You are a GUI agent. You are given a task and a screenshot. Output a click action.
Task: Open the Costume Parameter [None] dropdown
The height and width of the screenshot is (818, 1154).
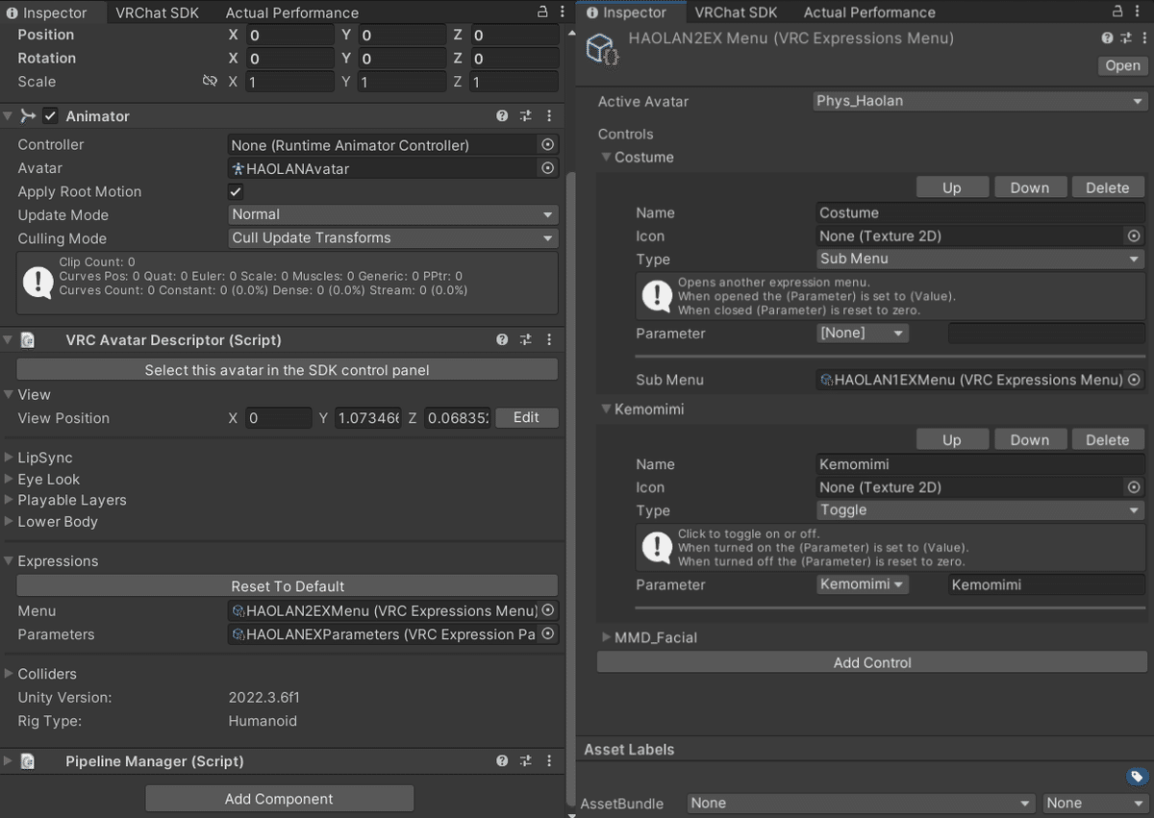(862, 334)
